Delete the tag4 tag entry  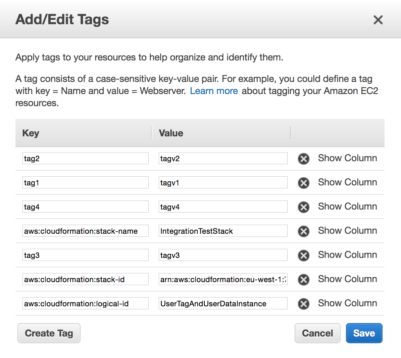tap(303, 207)
